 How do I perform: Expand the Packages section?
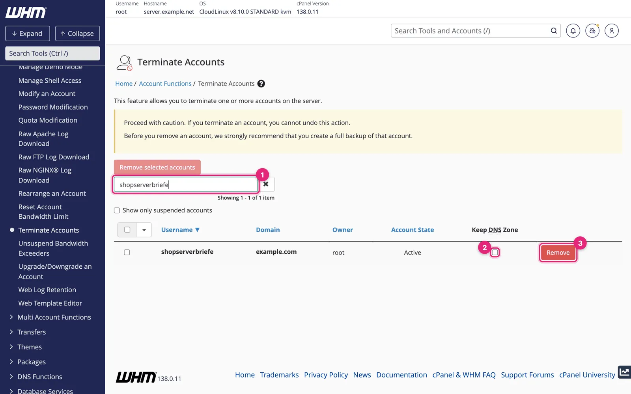pyautogui.click(x=28, y=362)
